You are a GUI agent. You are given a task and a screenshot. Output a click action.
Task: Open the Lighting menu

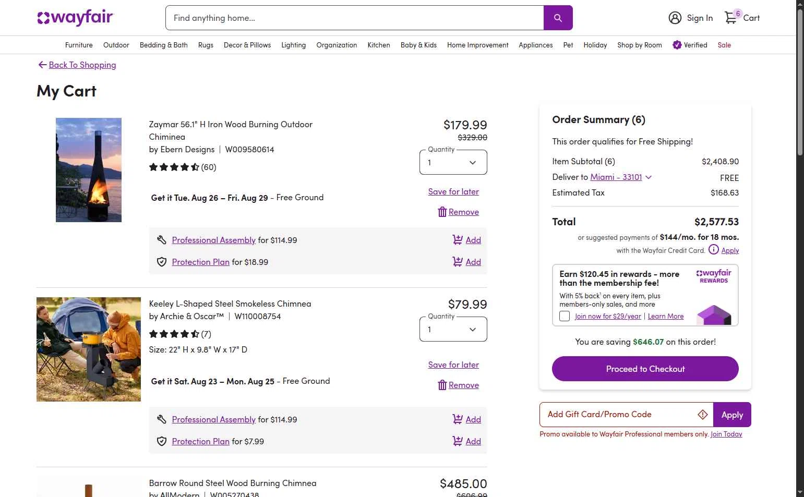click(x=293, y=45)
